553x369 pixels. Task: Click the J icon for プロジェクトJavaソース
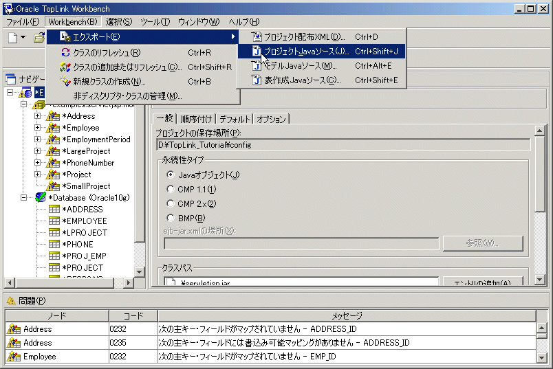pos(257,51)
